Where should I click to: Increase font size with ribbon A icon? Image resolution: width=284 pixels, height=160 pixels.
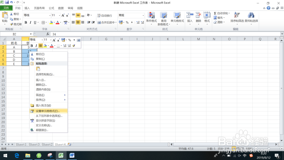click(x=63, y=15)
